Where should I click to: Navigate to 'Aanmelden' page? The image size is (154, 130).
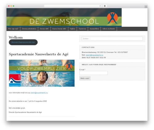point(94,29)
